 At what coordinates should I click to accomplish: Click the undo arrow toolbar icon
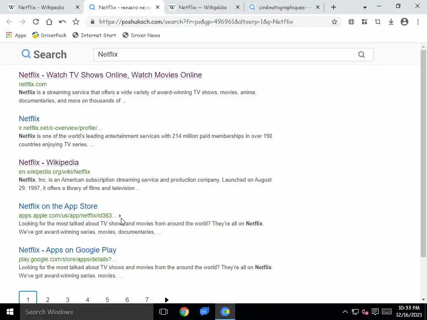tap(63, 22)
